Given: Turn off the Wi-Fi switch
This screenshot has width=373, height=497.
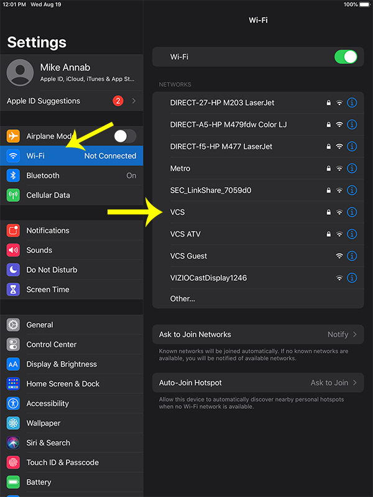Looking at the screenshot, I should (346, 57).
